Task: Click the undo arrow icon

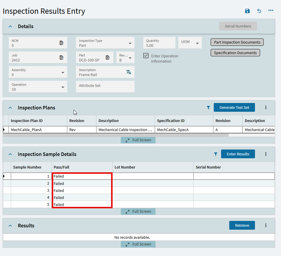Action: [x=259, y=11]
